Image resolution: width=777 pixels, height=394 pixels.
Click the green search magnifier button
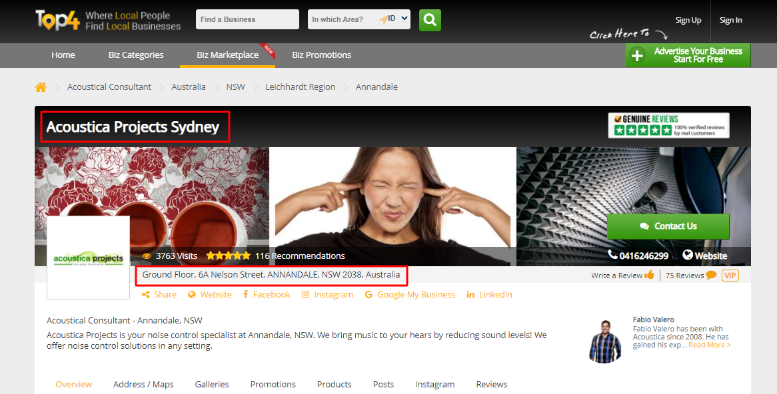(x=430, y=20)
